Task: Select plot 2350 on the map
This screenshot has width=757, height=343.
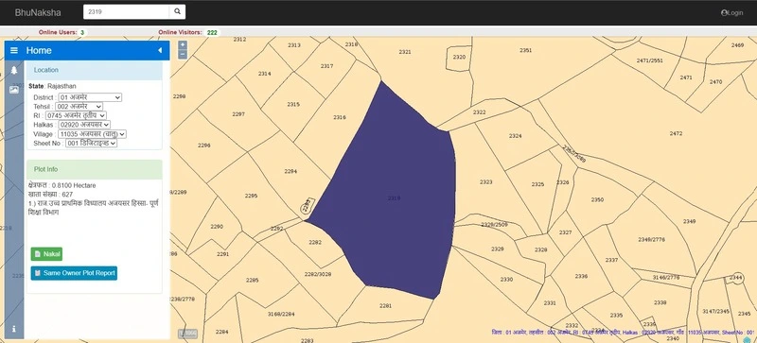Action: coord(597,199)
